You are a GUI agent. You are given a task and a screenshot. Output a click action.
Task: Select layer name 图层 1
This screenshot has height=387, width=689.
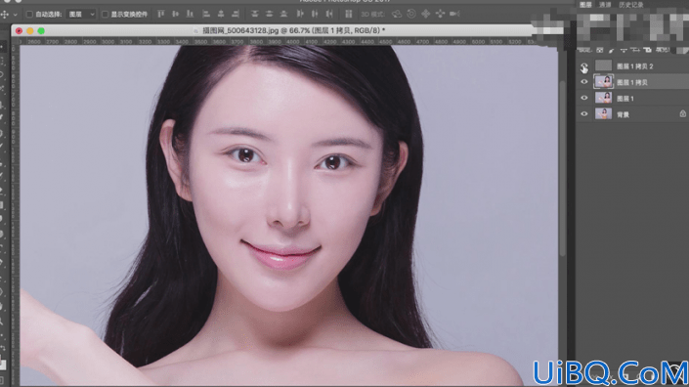click(624, 99)
